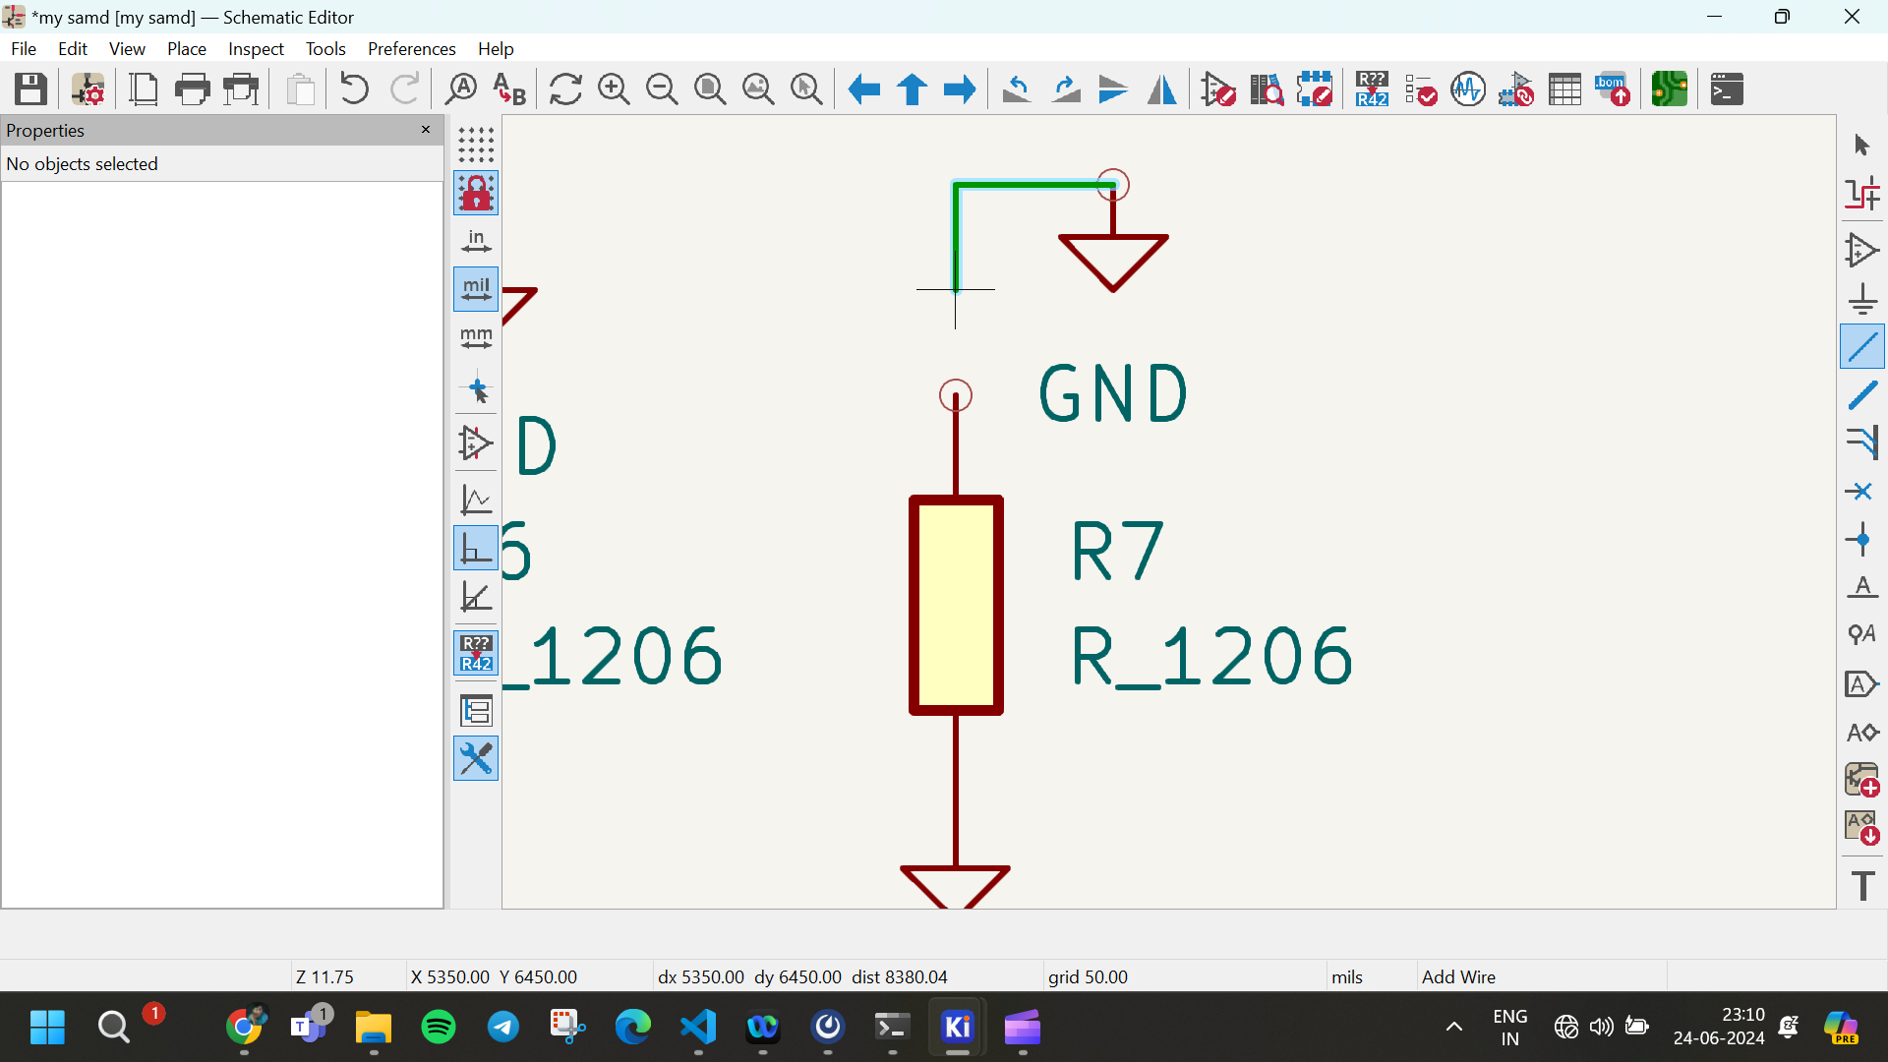
Task: Navigate forward with the right blue arrow
Action: pos(960,89)
